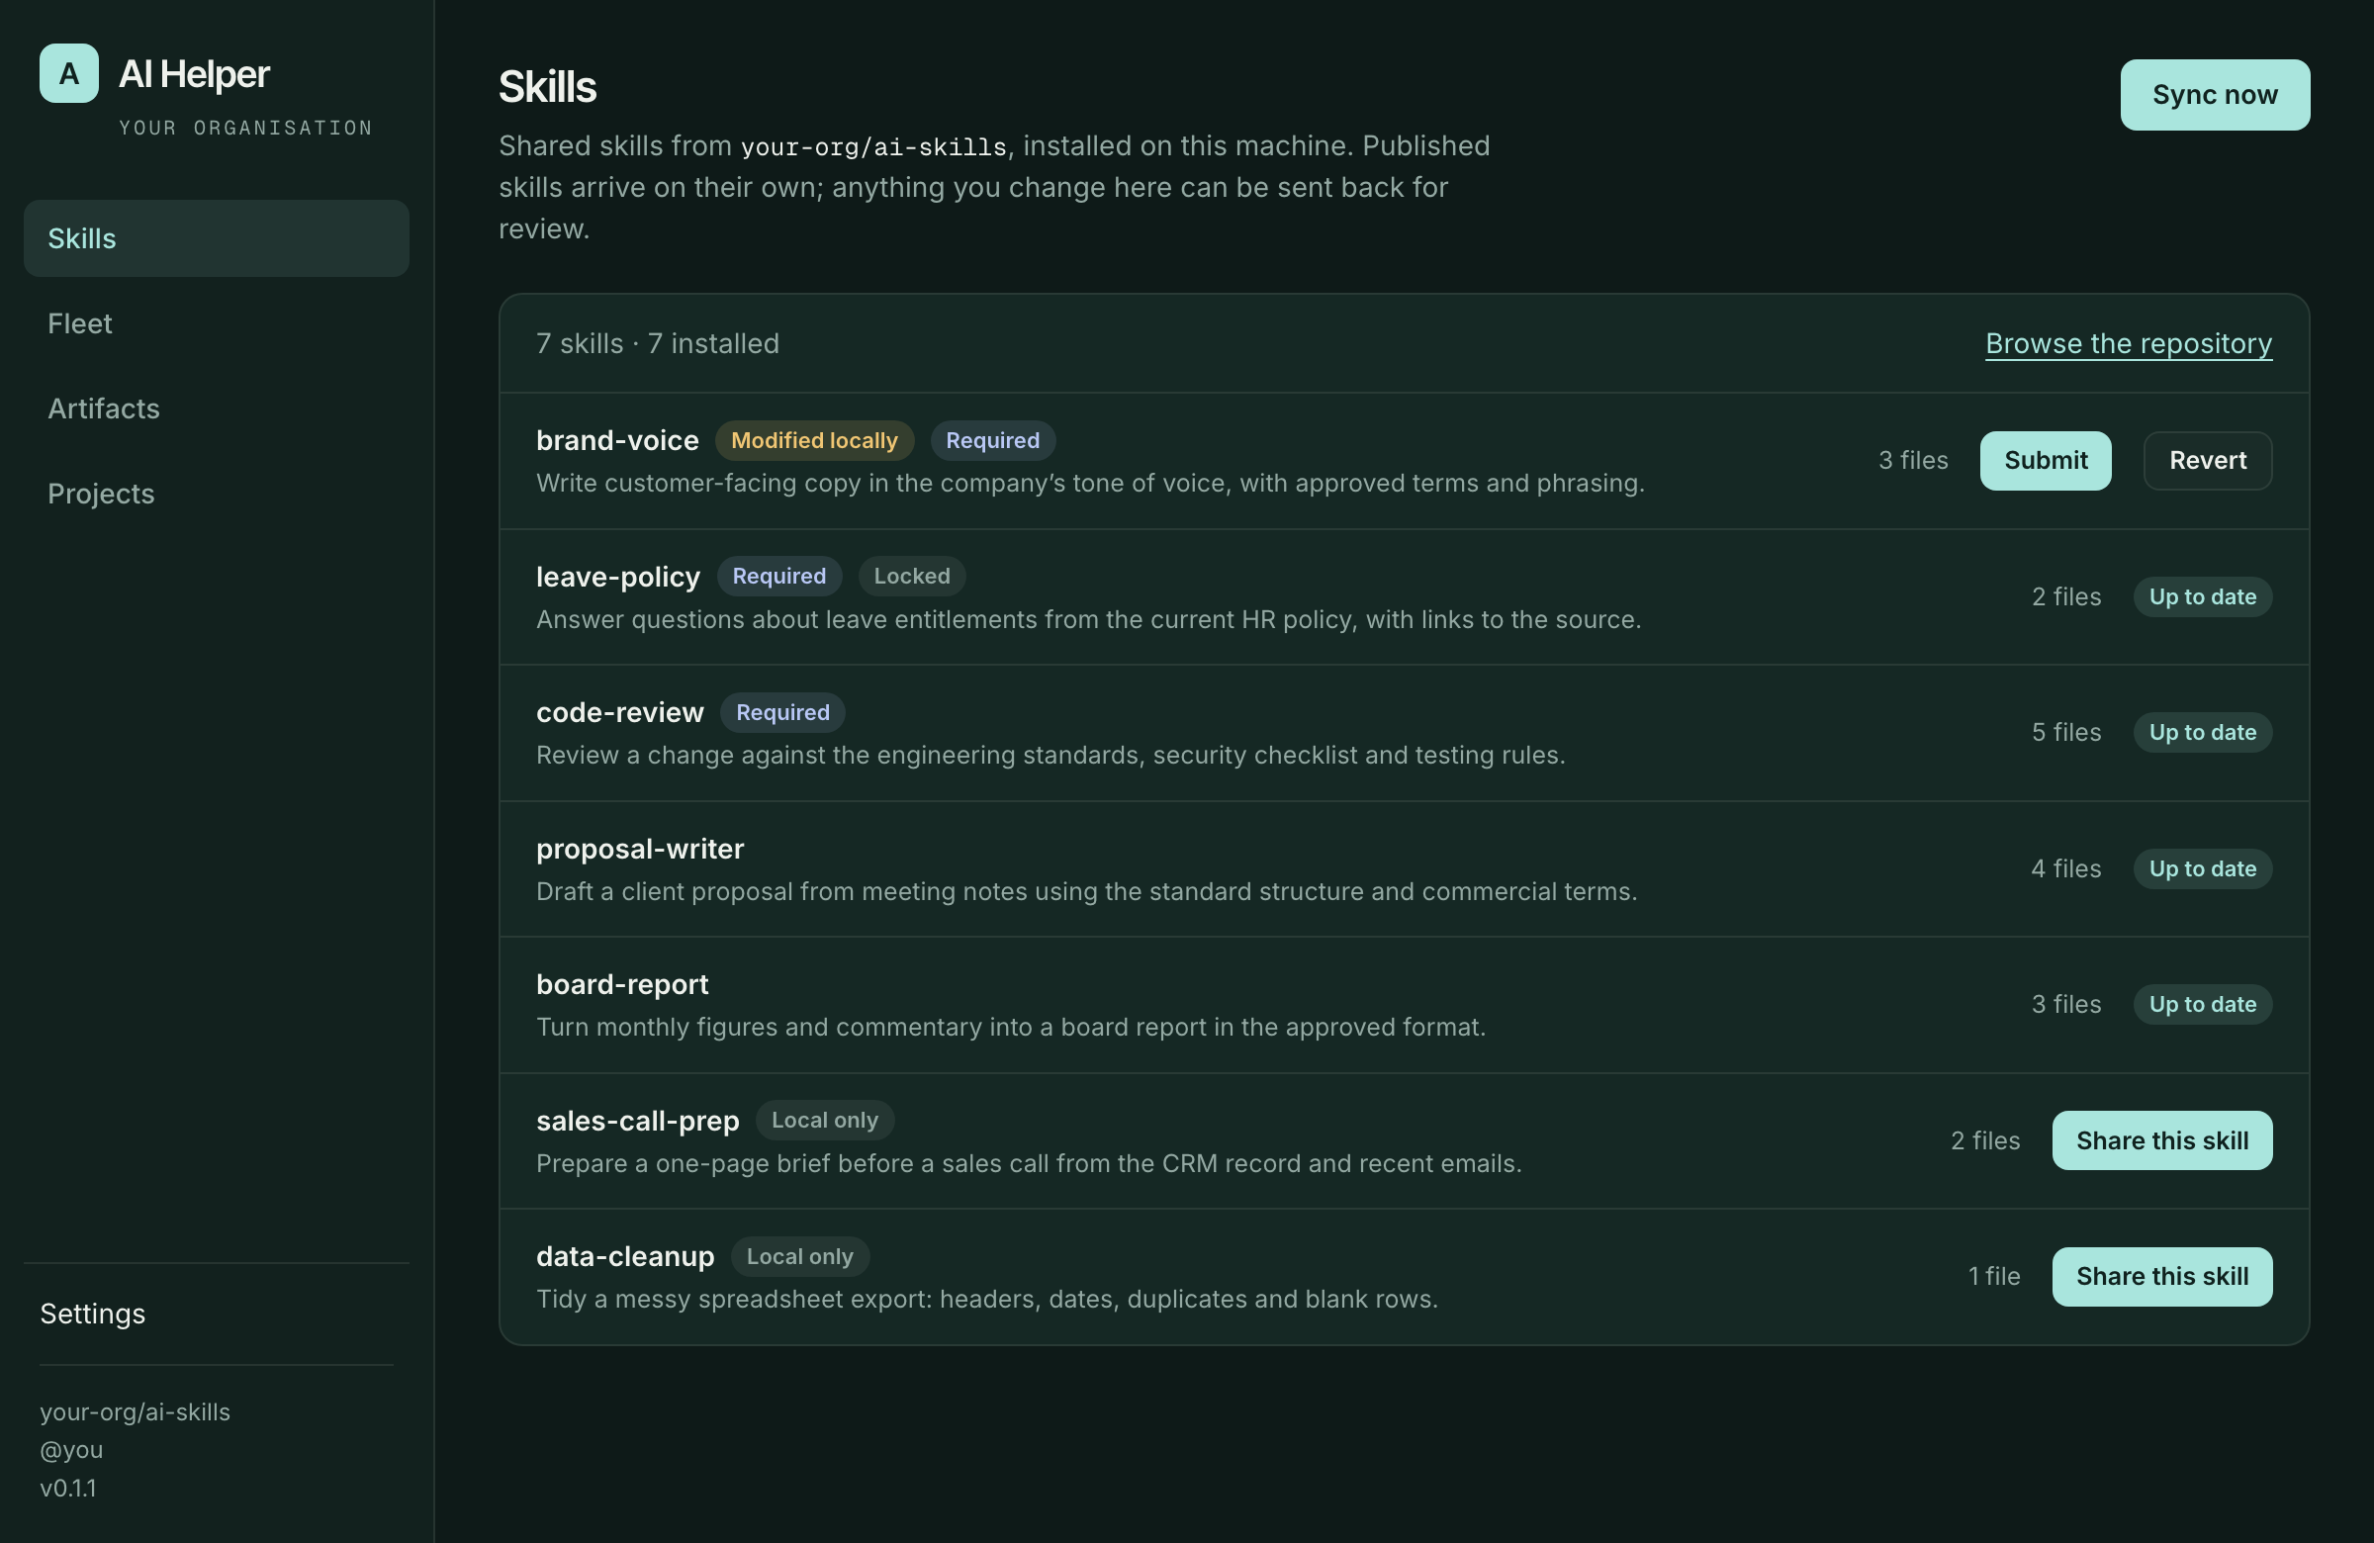Screen dimensions: 2374x1543
Task: Click the v0.1.1 version label
Action: (68, 1489)
